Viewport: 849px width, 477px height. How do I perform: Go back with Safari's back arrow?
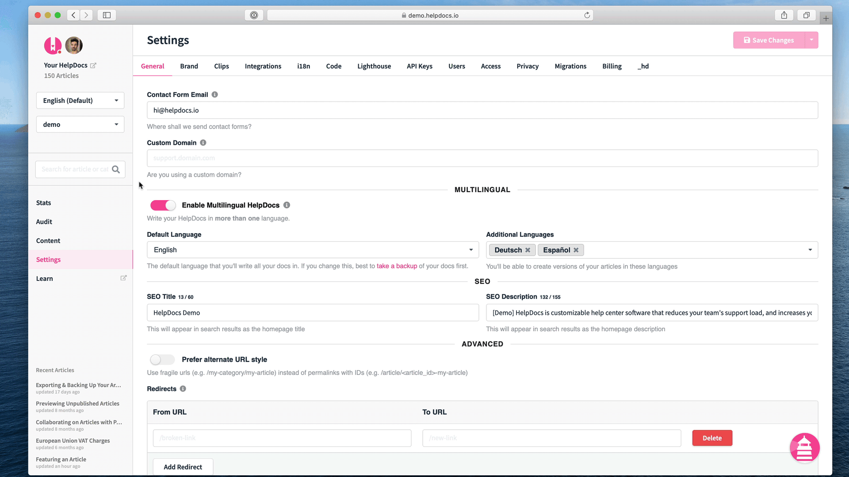tap(73, 15)
